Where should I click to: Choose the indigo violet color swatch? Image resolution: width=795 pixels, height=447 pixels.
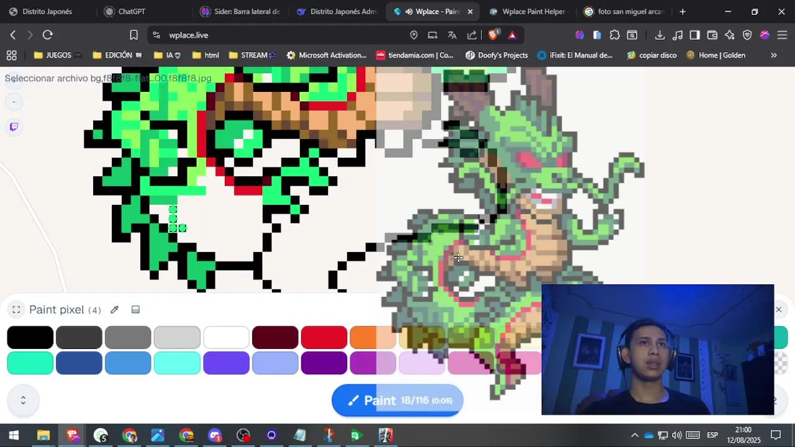(x=226, y=363)
